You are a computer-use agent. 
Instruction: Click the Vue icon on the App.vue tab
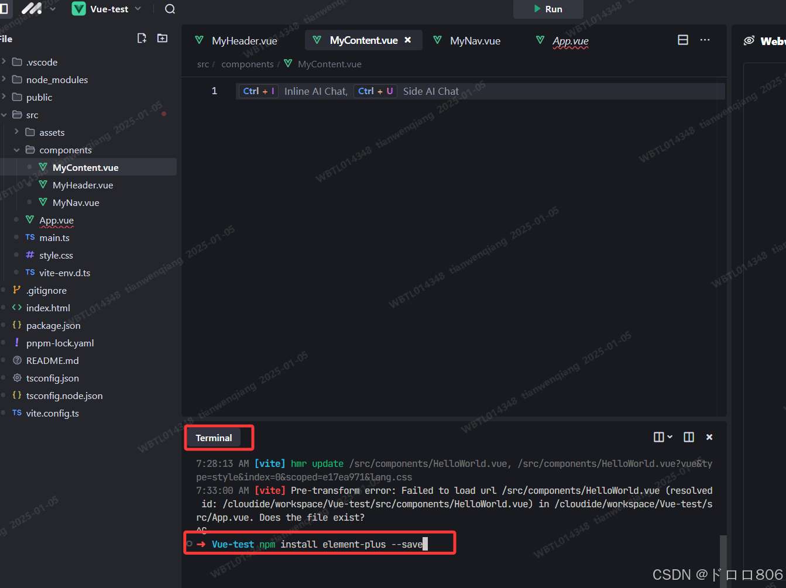540,40
